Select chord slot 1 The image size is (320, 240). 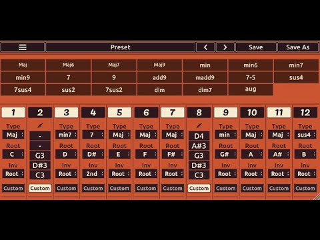click(x=13, y=113)
